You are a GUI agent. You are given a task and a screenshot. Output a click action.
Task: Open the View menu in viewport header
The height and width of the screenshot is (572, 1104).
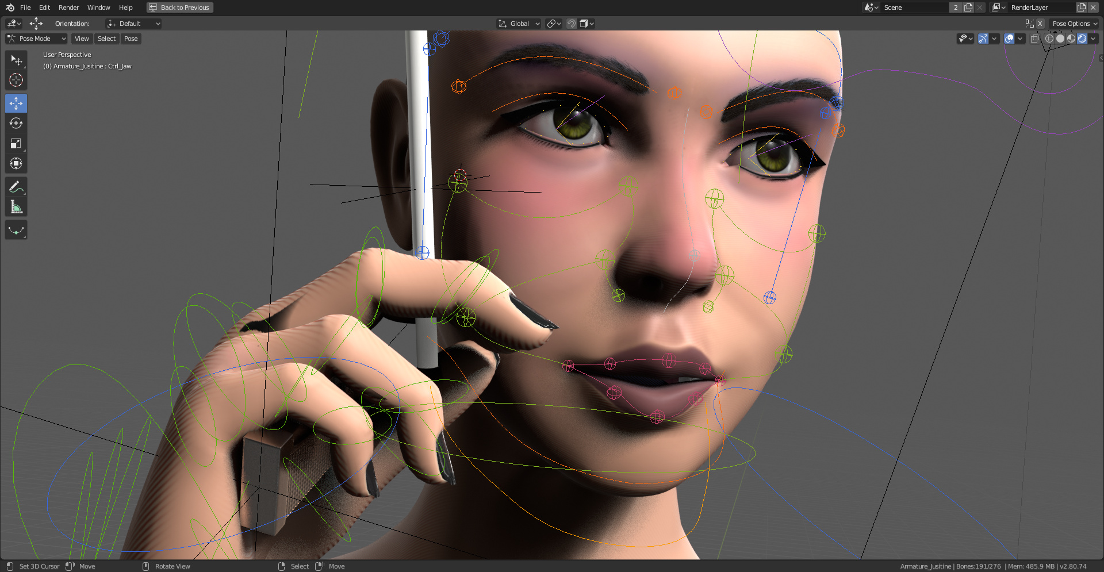click(x=82, y=39)
